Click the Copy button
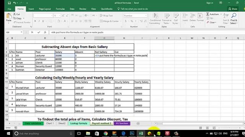The width and height of the screenshot is (245, 137). point(18,18)
